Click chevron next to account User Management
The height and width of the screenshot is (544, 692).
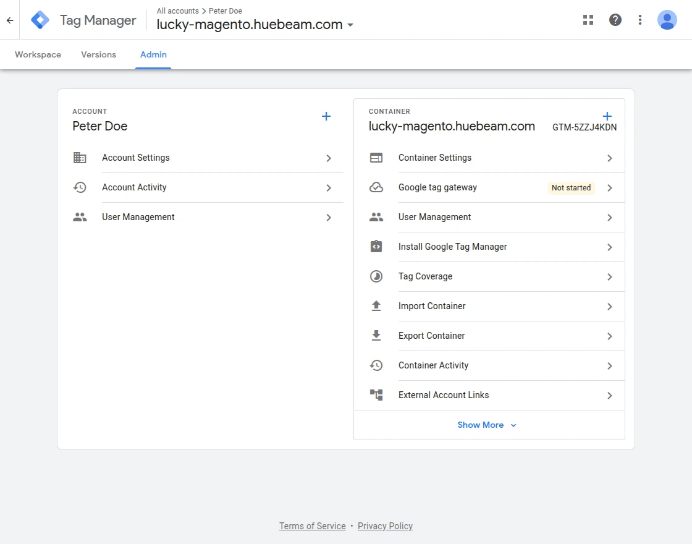coord(329,217)
